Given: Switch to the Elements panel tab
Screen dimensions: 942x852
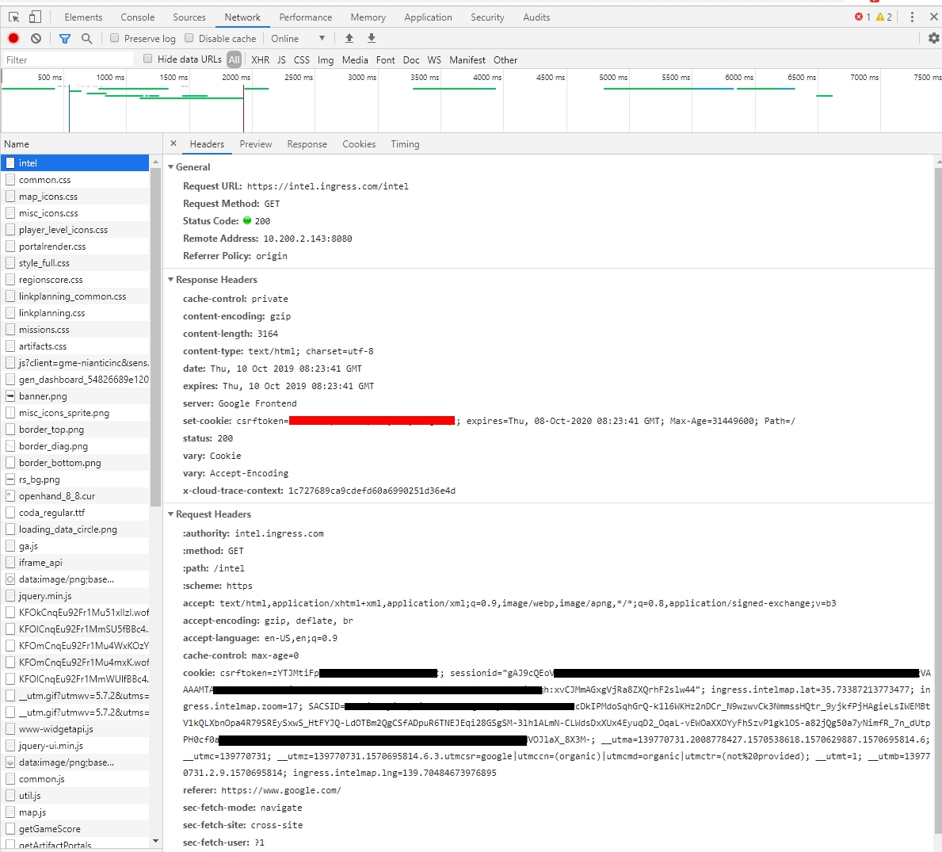Looking at the screenshot, I should coord(83,17).
